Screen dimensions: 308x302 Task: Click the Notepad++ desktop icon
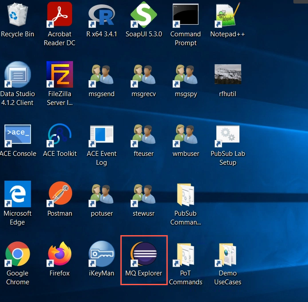(227, 15)
